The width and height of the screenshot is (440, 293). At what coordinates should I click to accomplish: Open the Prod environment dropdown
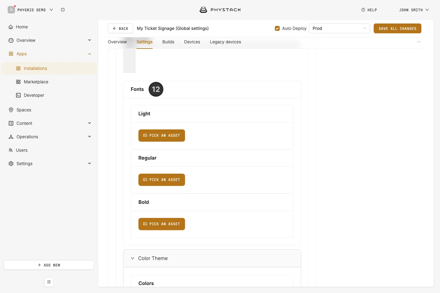coord(339,28)
